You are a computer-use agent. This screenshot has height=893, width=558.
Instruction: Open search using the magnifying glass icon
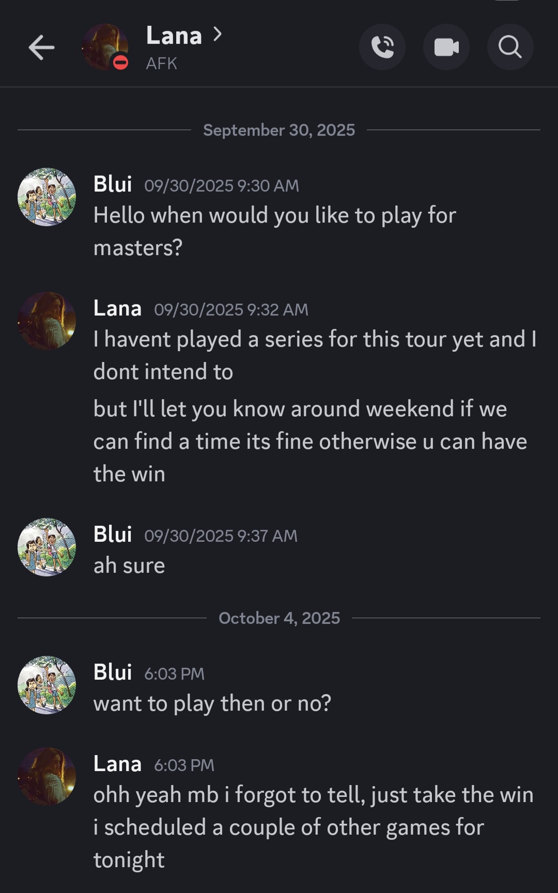(510, 48)
